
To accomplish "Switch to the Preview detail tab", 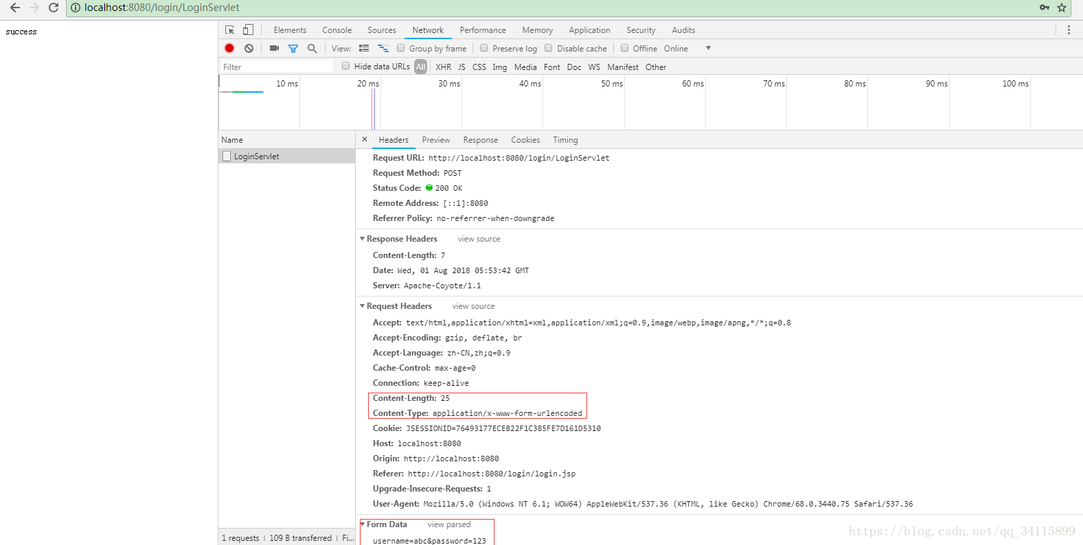I will point(436,140).
